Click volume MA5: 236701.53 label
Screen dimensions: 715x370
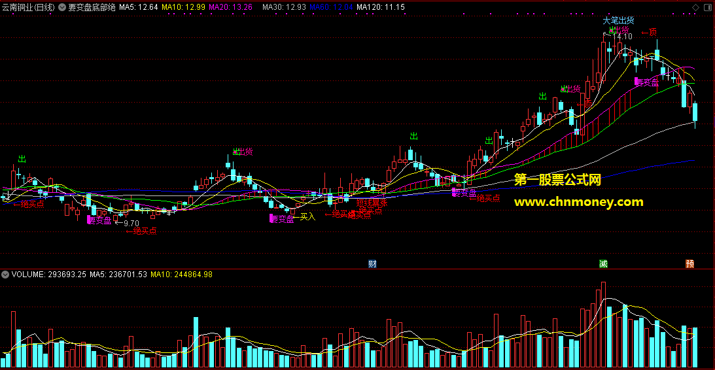118,275
